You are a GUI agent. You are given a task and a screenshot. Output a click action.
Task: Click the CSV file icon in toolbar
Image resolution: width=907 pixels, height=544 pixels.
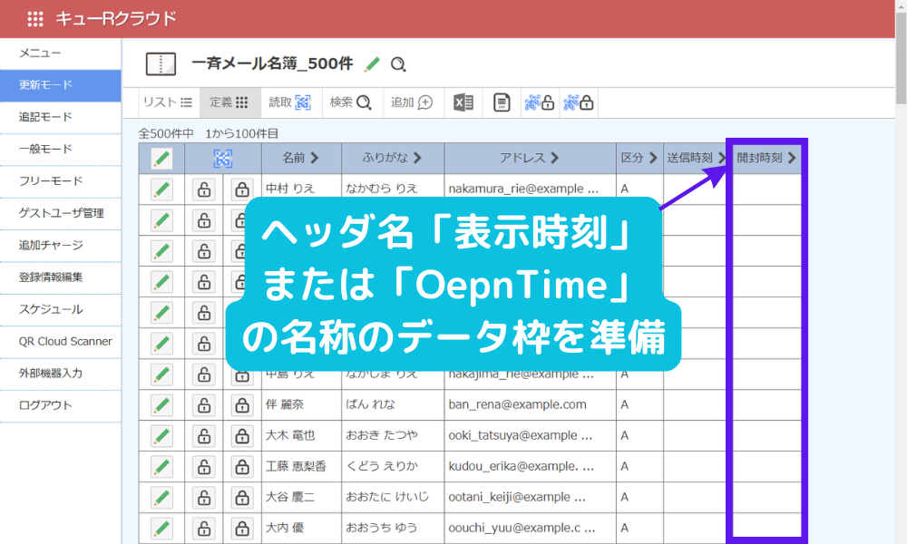(502, 102)
